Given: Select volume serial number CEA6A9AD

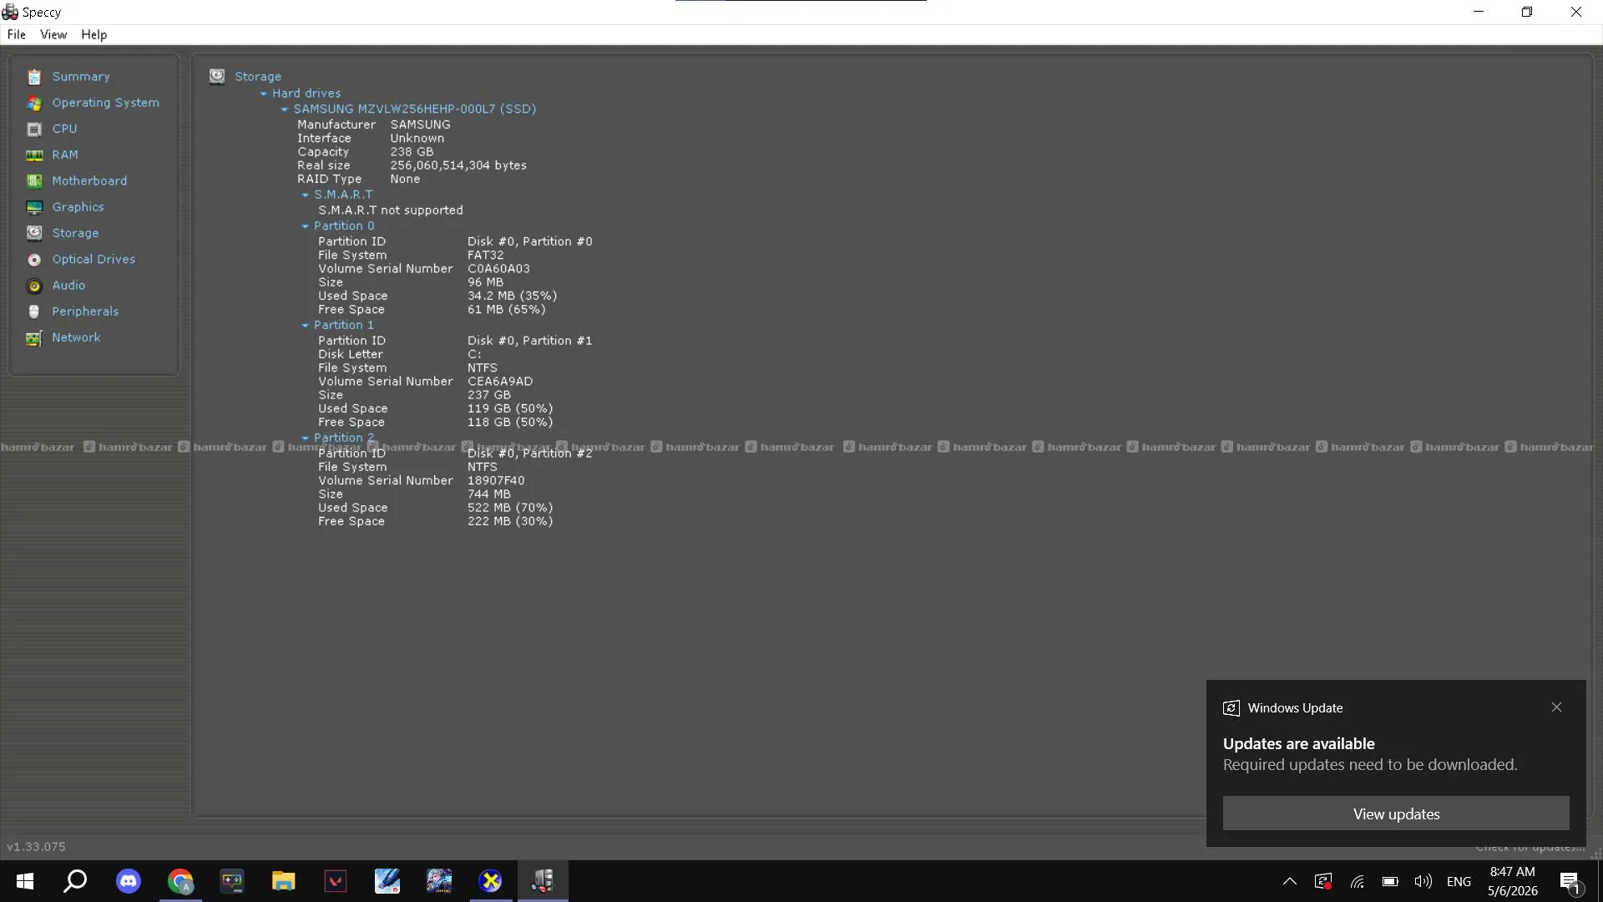Looking at the screenshot, I should pyautogui.click(x=500, y=382).
